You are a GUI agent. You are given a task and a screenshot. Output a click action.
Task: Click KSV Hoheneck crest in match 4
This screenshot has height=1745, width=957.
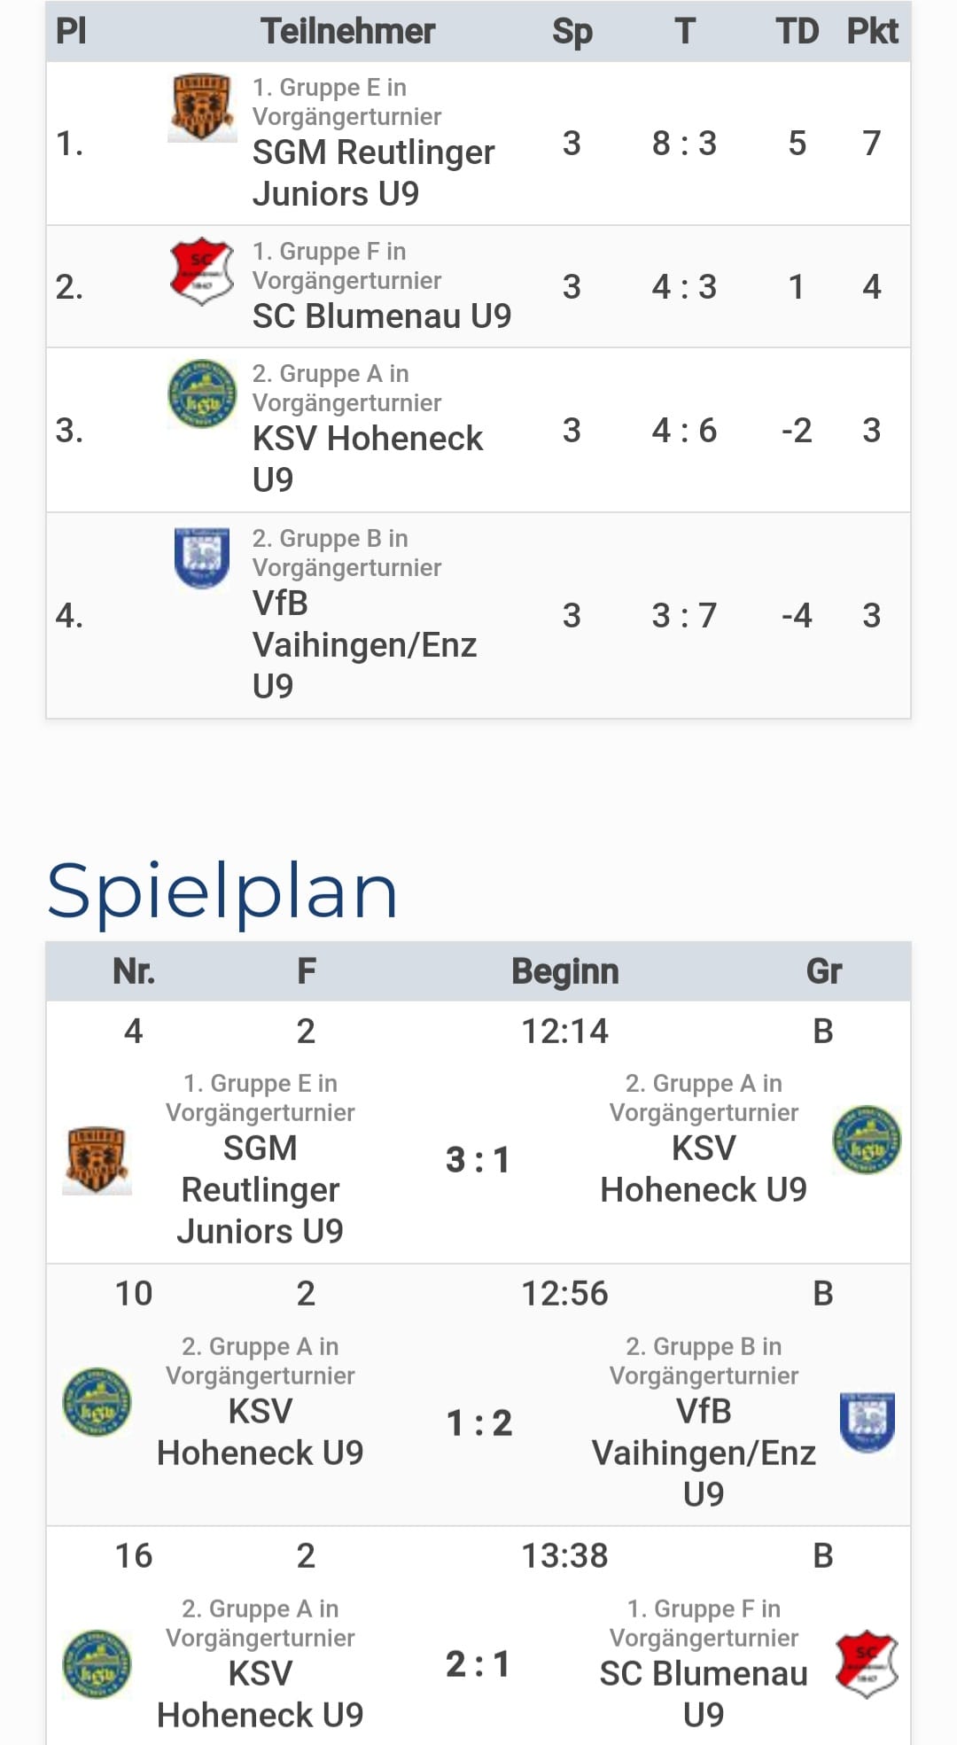pyautogui.click(x=867, y=1140)
